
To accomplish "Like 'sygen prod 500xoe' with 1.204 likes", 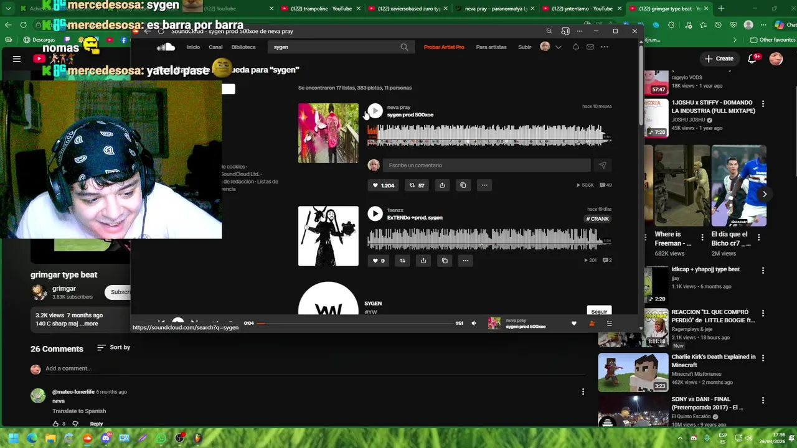I will 383,185.
